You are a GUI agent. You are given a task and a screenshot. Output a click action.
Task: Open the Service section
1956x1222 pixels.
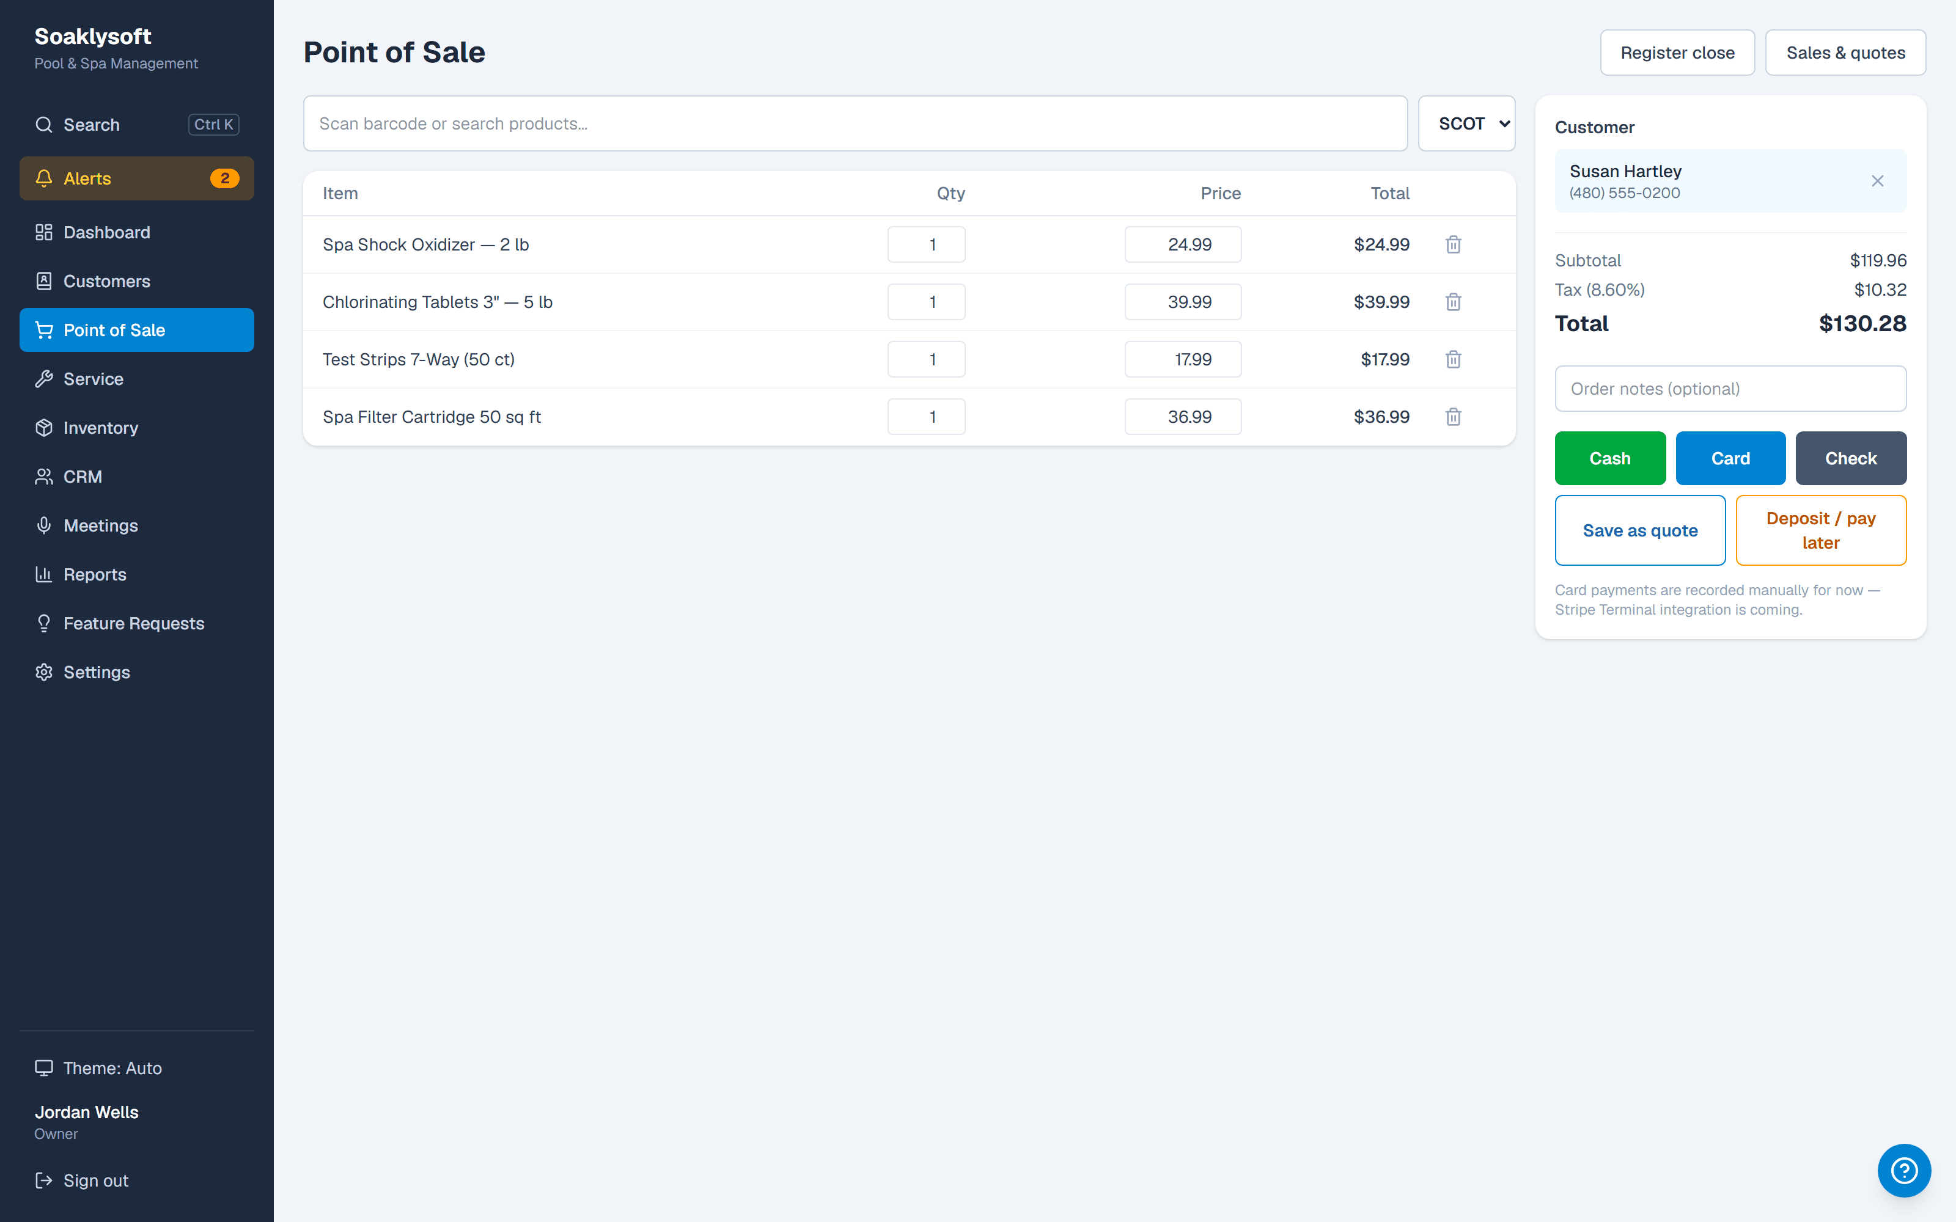pos(136,379)
